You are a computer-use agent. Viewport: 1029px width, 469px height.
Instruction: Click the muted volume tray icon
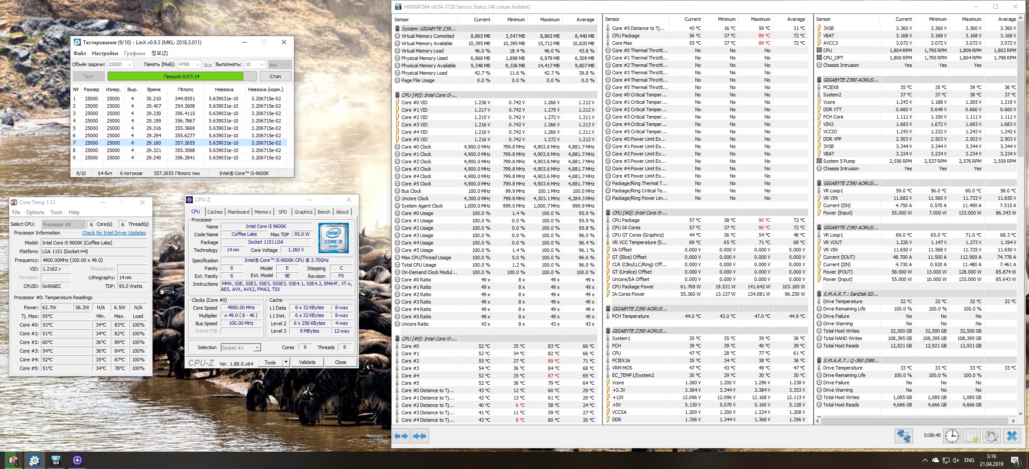pos(956,460)
